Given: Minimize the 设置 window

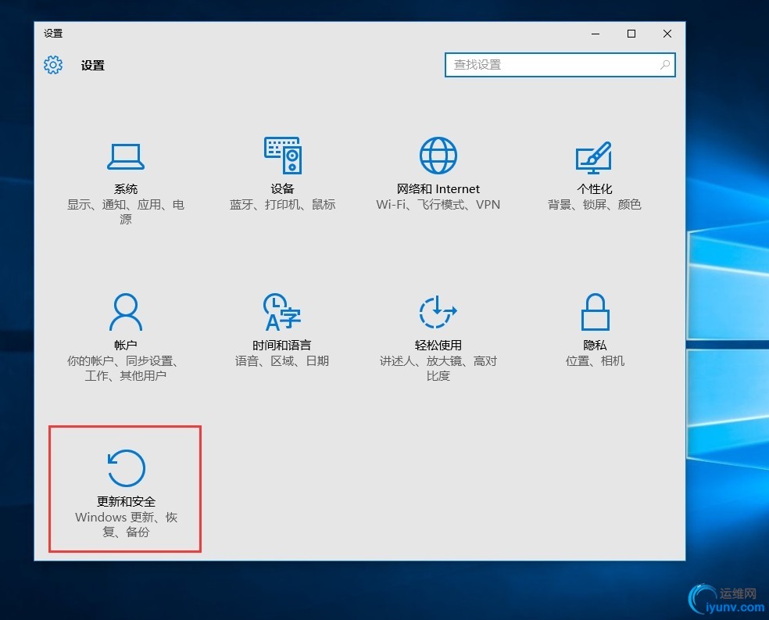Looking at the screenshot, I should (x=596, y=34).
